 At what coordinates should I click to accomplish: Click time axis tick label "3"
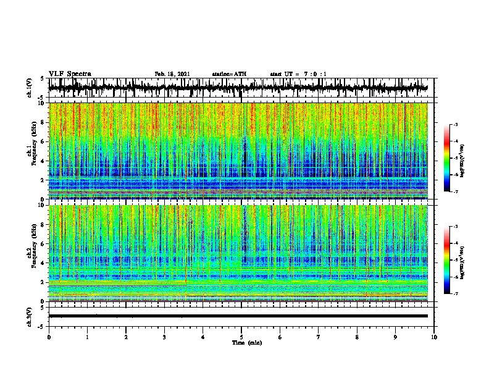pyautogui.click(x=164, y=337)
